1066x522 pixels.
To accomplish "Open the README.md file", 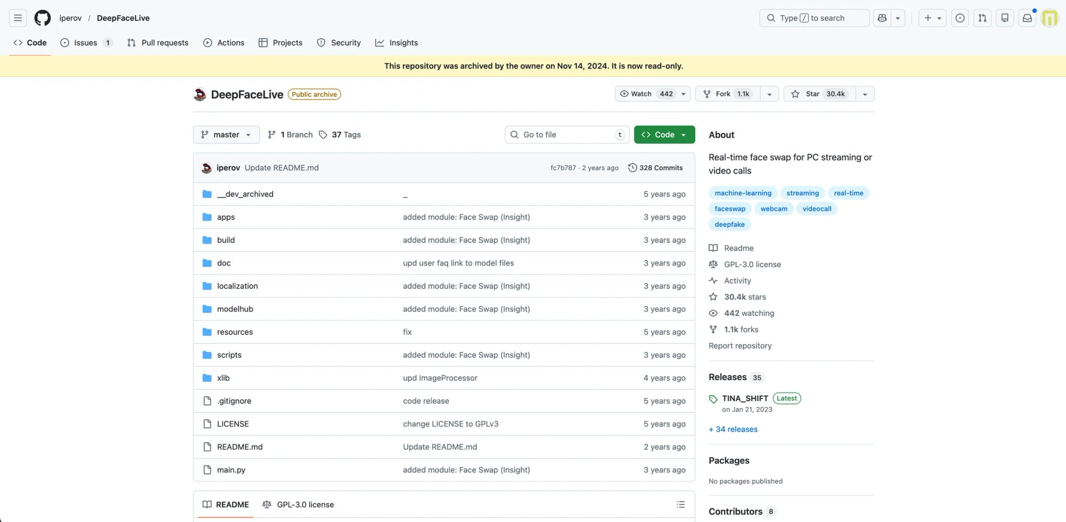I will click(239, 447).
